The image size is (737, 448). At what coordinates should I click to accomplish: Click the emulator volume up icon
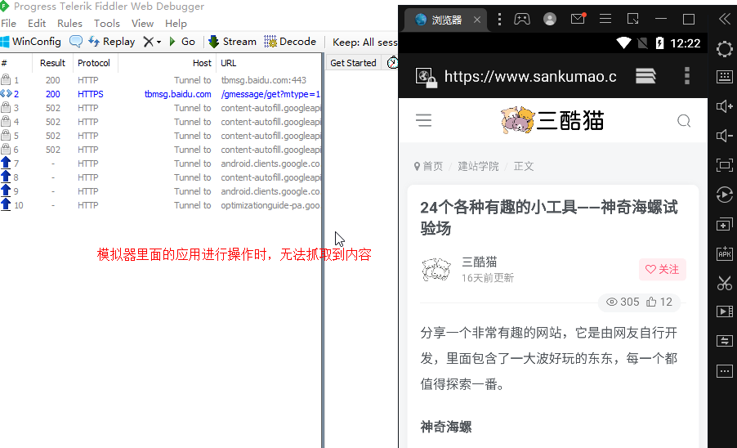pos(724,106)
